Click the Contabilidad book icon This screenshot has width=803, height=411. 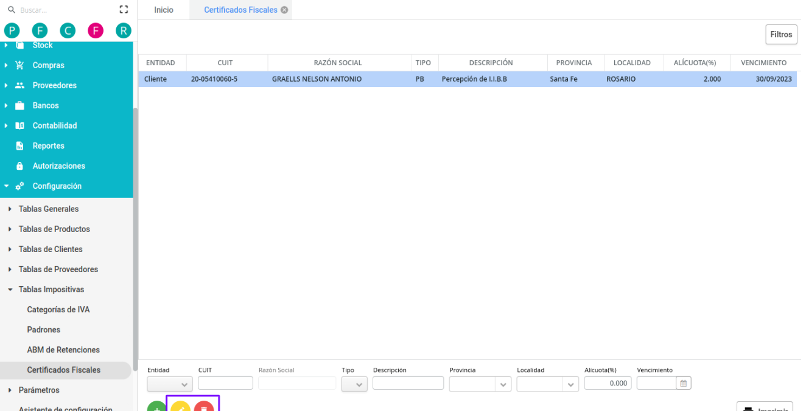click(19, 125)
